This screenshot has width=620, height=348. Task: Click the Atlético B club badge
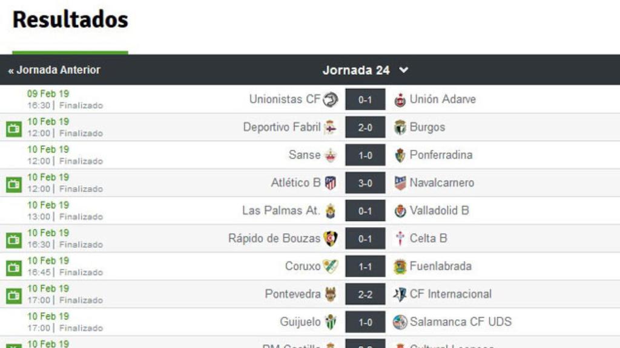coord(330,183)
